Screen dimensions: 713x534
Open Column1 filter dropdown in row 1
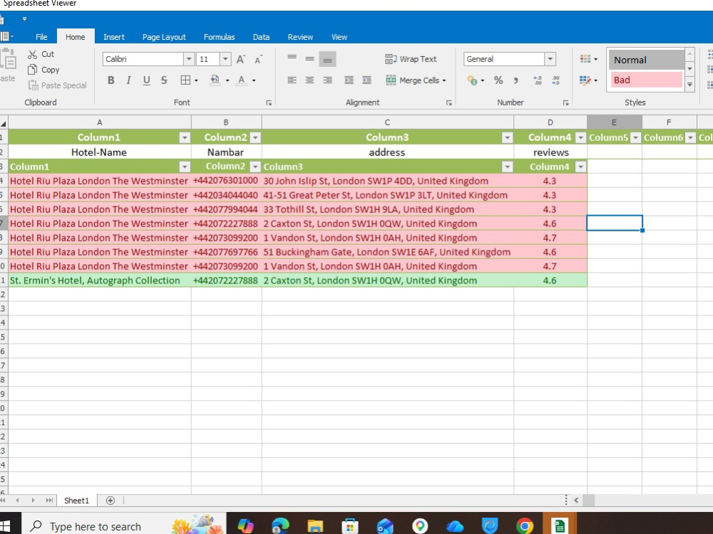[x=185, y=137]
